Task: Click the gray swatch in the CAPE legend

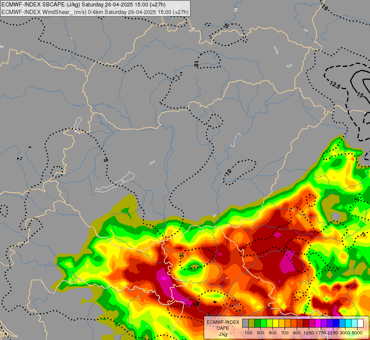Action: click(x=245, y=323)
